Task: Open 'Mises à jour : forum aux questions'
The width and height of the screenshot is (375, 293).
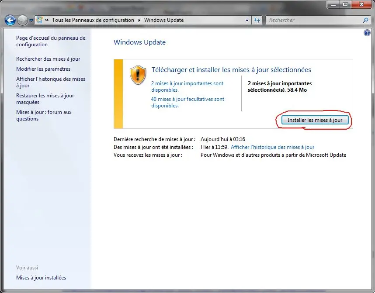Action: [x=44, y=115]
